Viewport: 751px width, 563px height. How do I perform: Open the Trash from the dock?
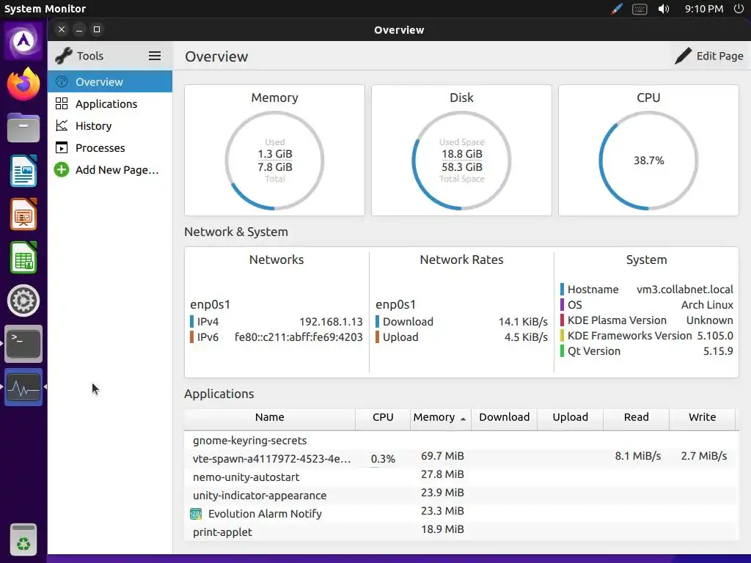(23, 540)
